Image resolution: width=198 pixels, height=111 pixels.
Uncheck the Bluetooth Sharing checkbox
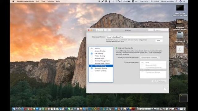click(x=92, y=68)
